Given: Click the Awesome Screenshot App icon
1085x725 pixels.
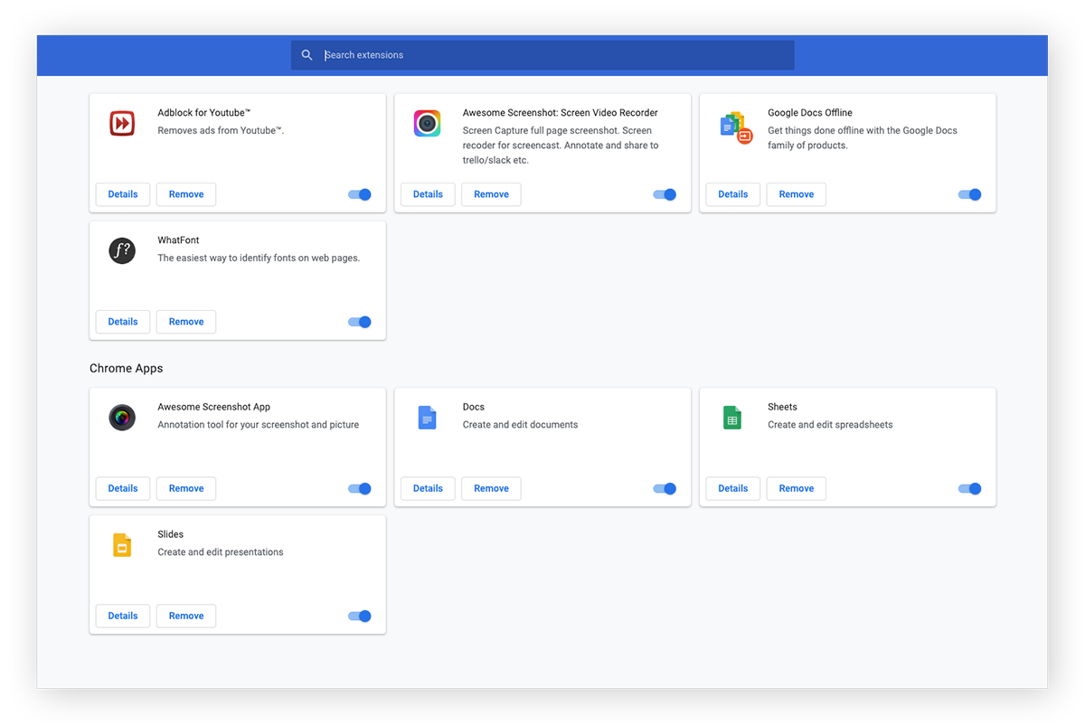Looking at the screenshot, I should click(x=122, y=417).
